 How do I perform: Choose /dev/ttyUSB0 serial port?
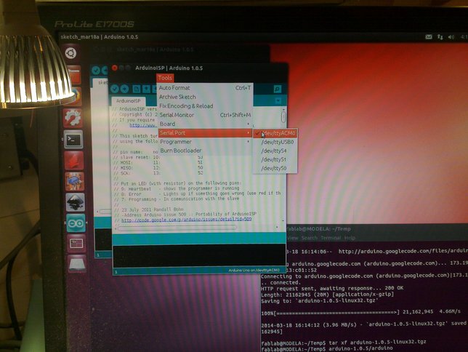tap(275, 142)
